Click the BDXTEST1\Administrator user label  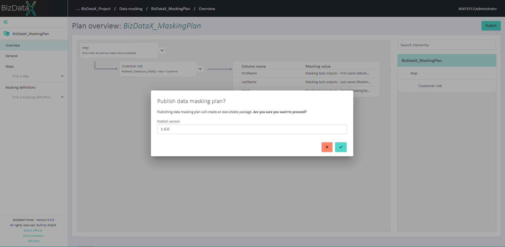coord(478,9)
